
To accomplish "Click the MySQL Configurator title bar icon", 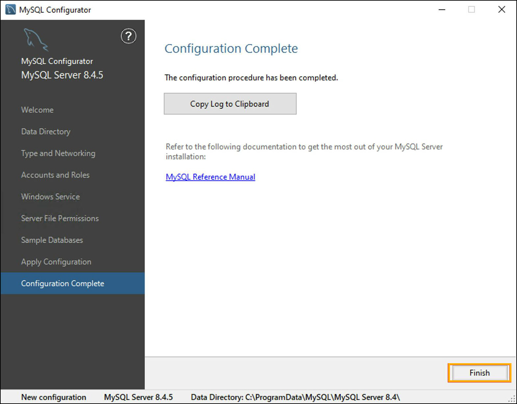I will click(11, 10).
